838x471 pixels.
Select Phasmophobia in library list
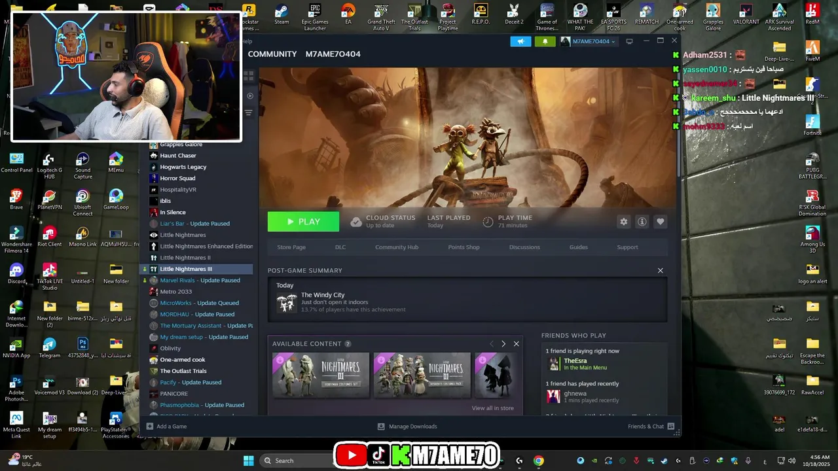click(196, 405)
